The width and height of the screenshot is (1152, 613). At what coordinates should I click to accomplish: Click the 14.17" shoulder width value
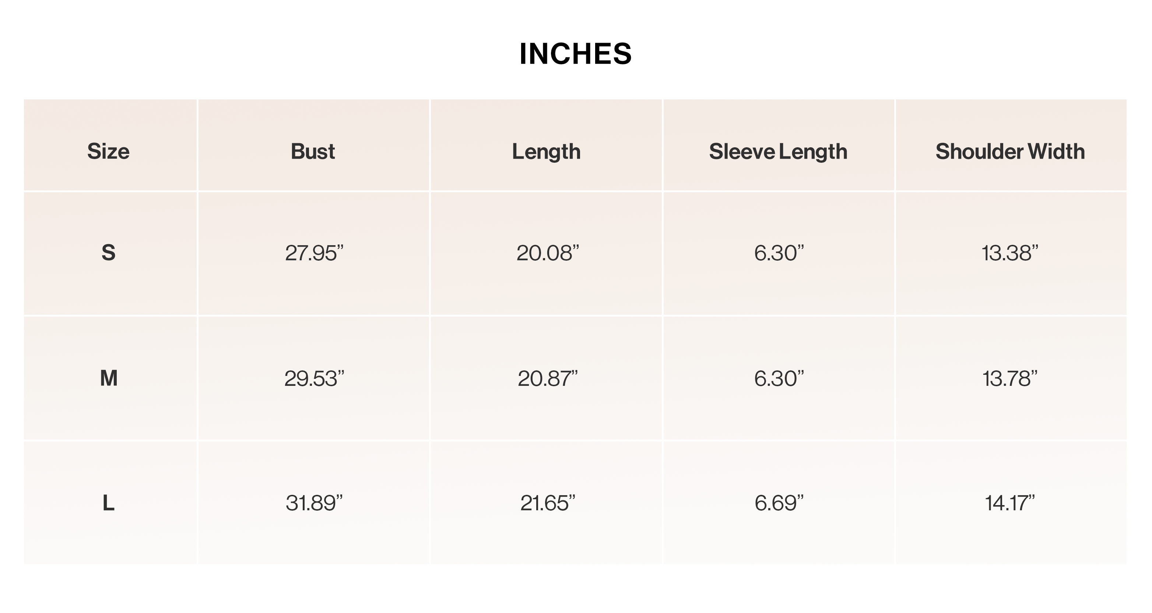pos(1010,503)
